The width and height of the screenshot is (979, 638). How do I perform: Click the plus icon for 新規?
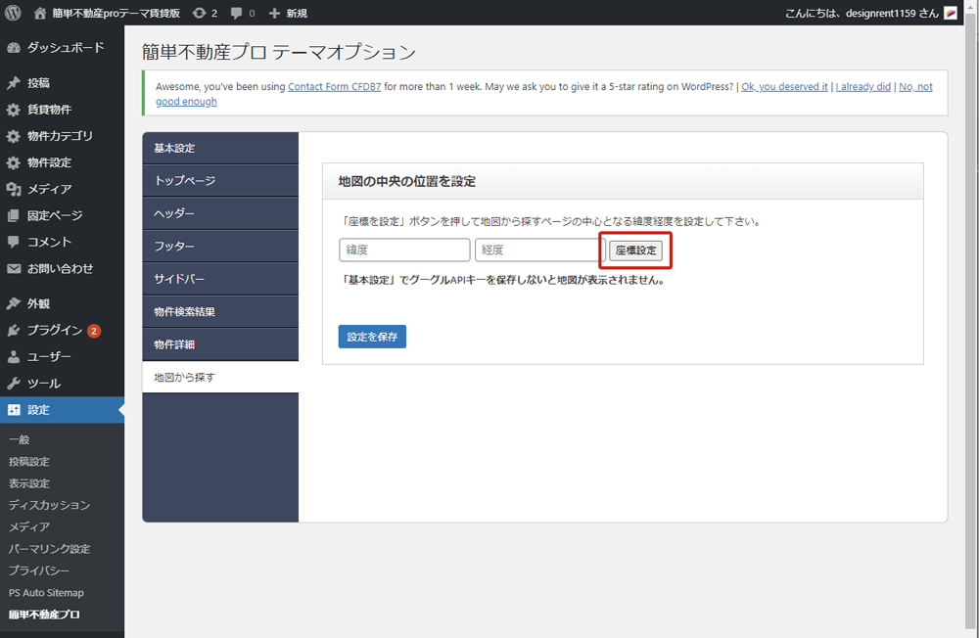[x=275, y=13]
